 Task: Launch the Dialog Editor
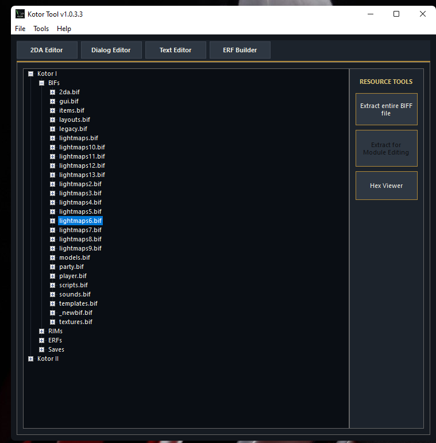111,50
